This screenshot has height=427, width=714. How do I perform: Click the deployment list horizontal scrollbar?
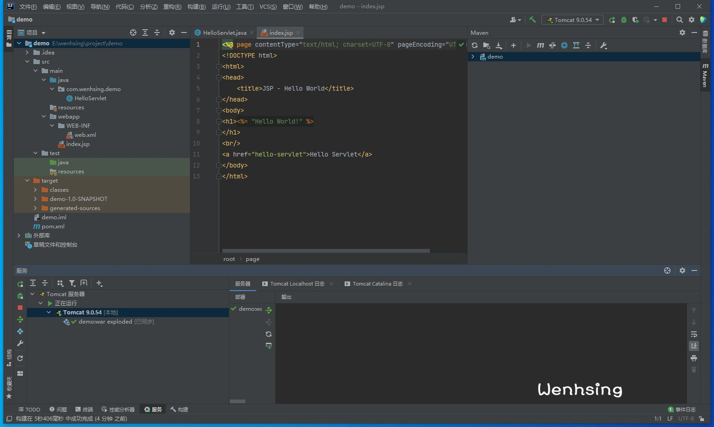coord(238,401)
